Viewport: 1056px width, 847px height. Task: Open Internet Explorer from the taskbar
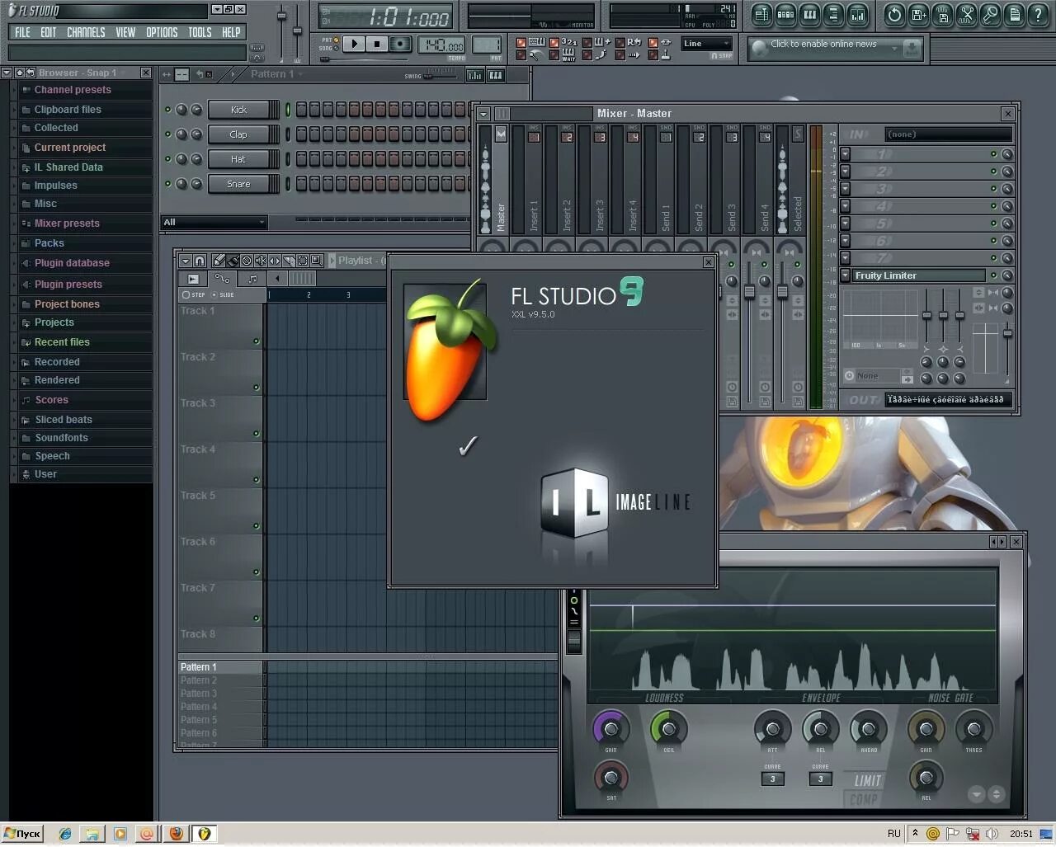coord(64,834)
